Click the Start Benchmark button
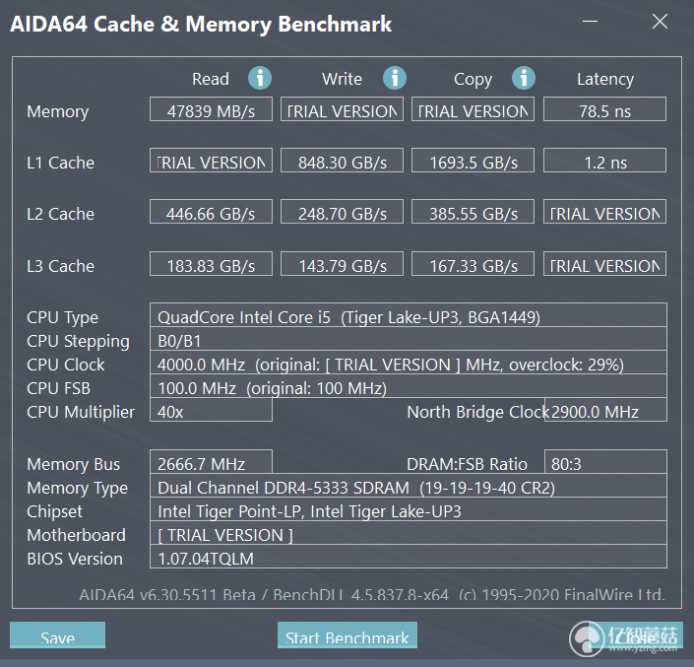The image size is (694, 667). point(347,634)
